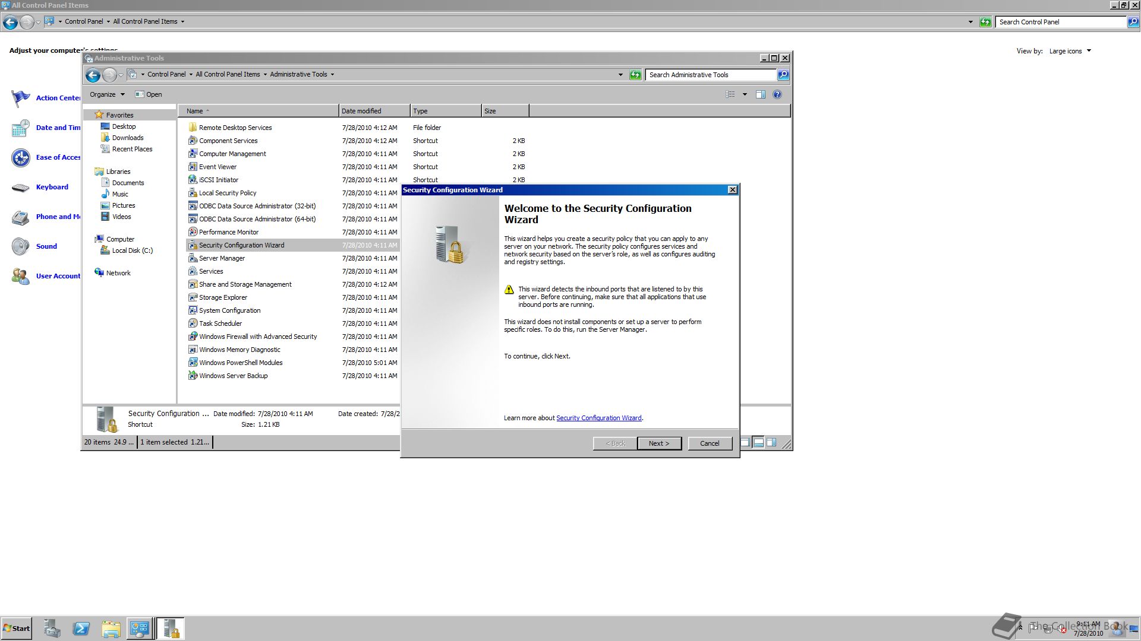Click Next in Security Configuration Wizard
This screenshot has width=1141, height=641.
(x=659, y=443)
